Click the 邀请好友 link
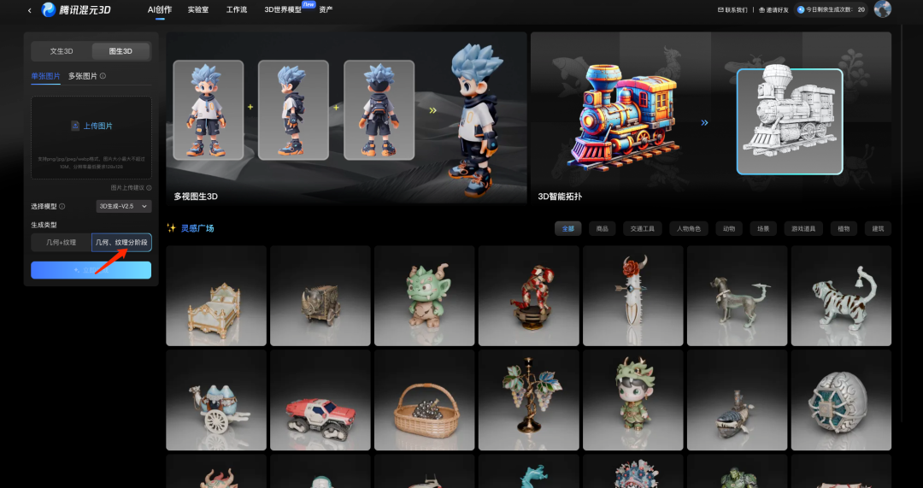923x488 pixels. tap(773, 9)
